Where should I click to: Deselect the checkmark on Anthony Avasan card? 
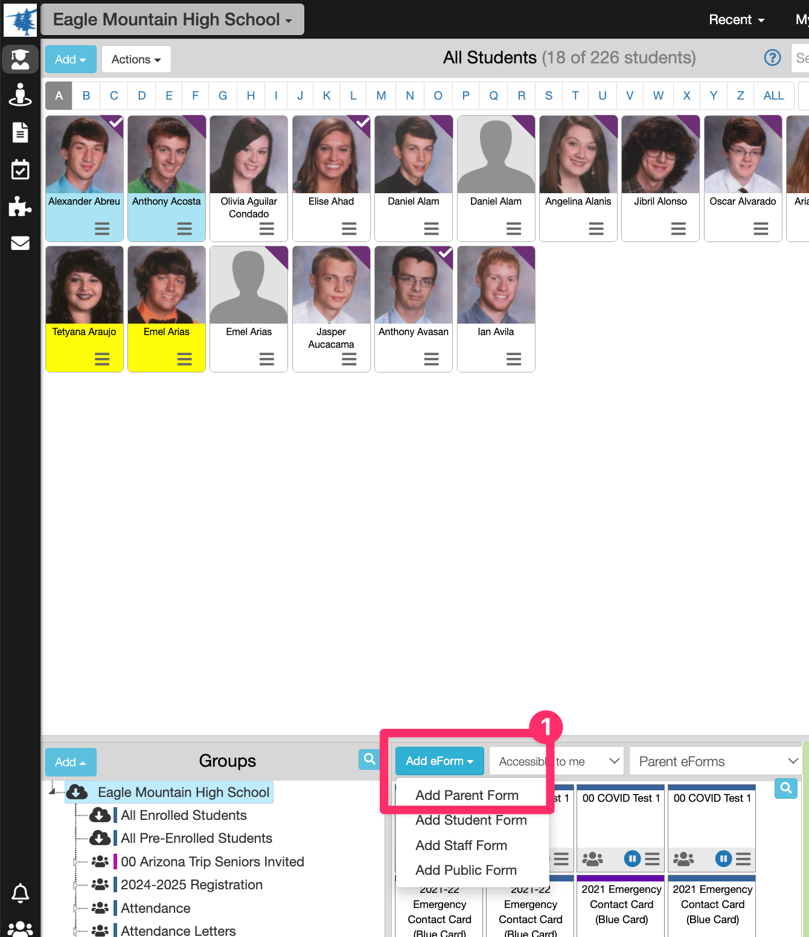(x=444, y=254)
